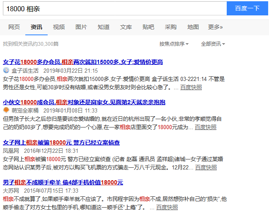Click the 盒子话生活 source avatar icon
Screen dimensions: 269x213
(6, 70)
